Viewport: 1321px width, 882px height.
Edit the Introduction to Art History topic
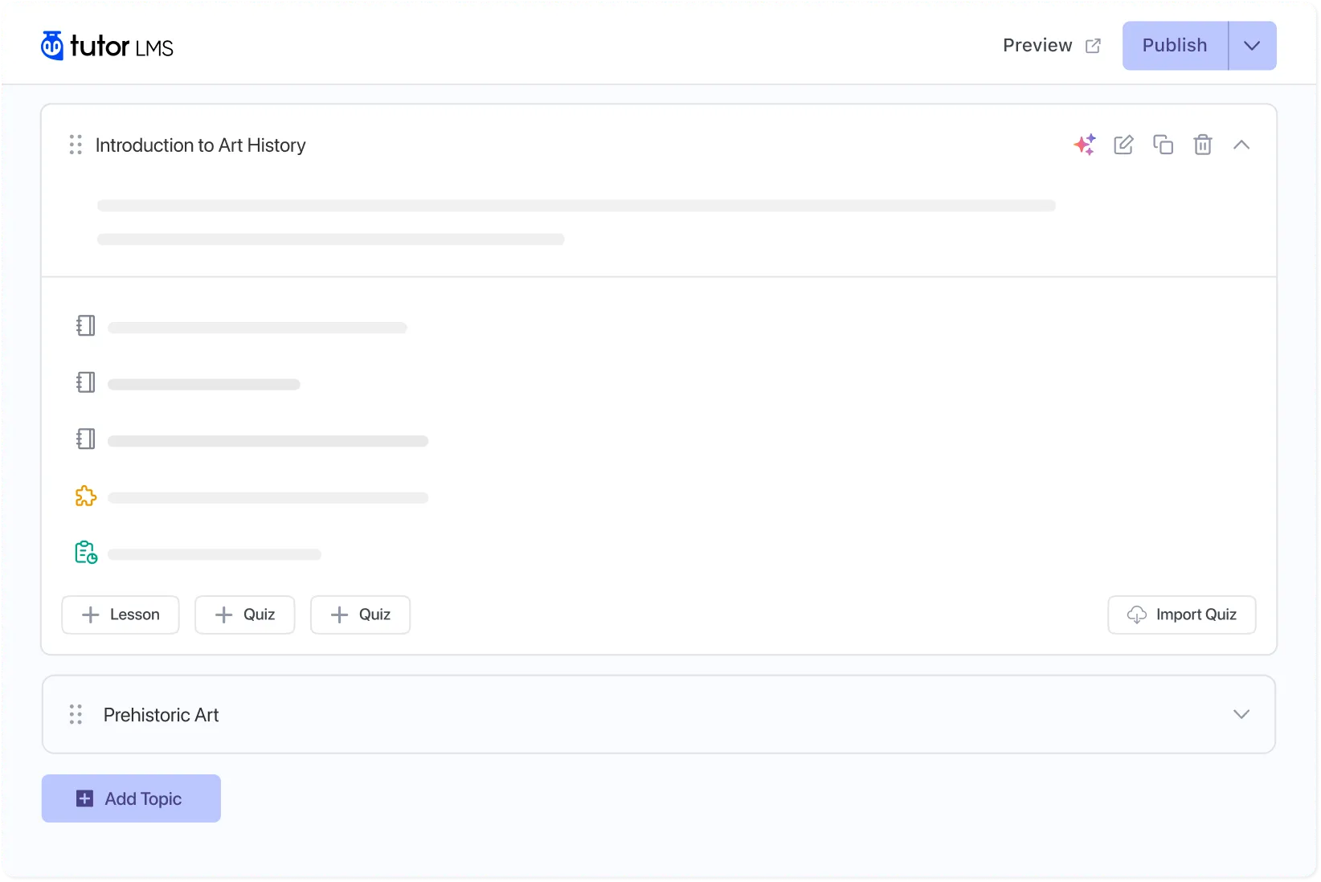(1123, 145)
